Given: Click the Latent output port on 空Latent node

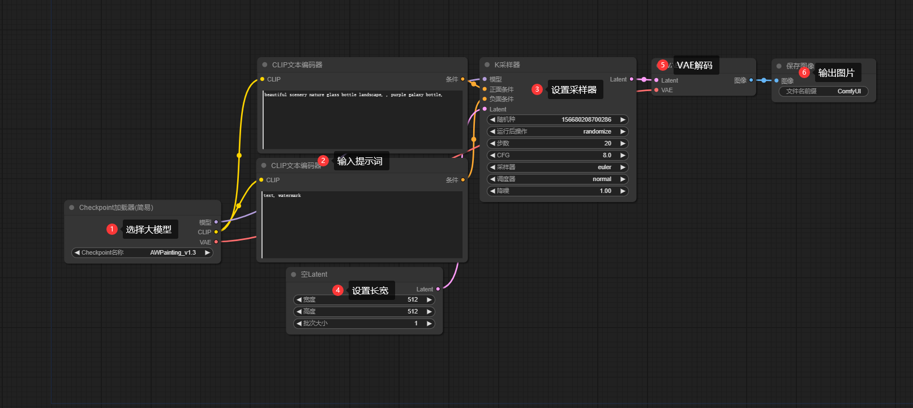Looking at the screenshot, I should pos(438,289).
